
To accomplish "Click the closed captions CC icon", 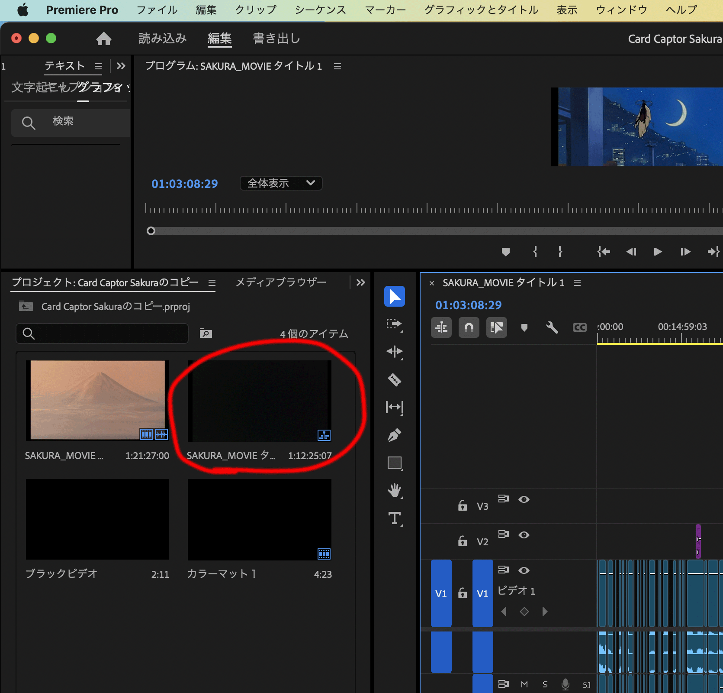I will point(579,327).
